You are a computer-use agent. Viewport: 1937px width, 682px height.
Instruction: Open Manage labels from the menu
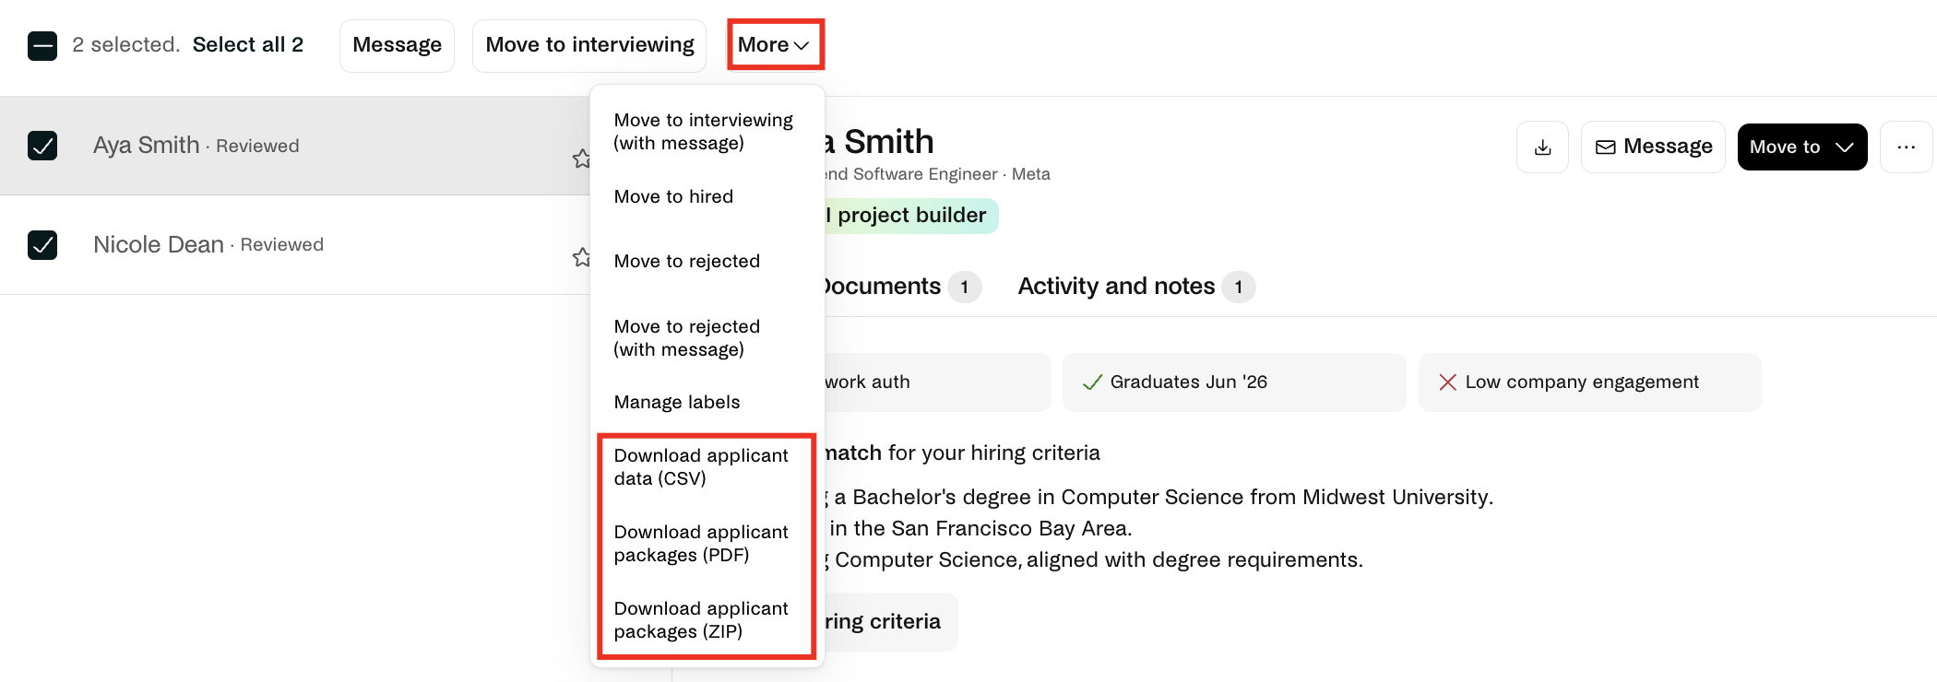(x=677, y=402)
